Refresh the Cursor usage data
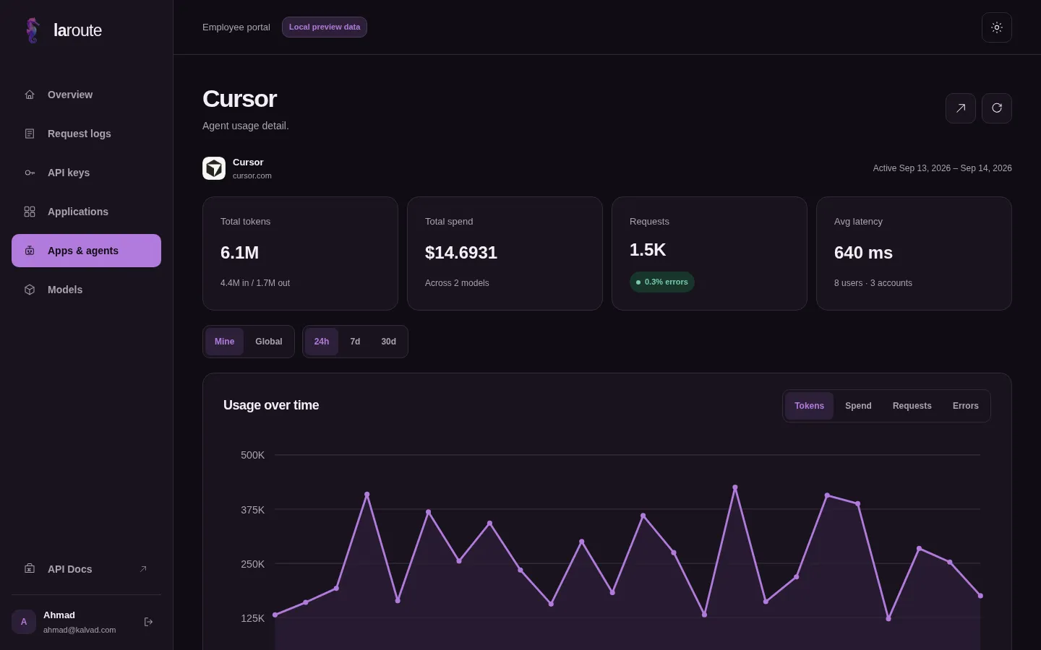The height and width of the screenshot is (650, 1041). [997, 108]
